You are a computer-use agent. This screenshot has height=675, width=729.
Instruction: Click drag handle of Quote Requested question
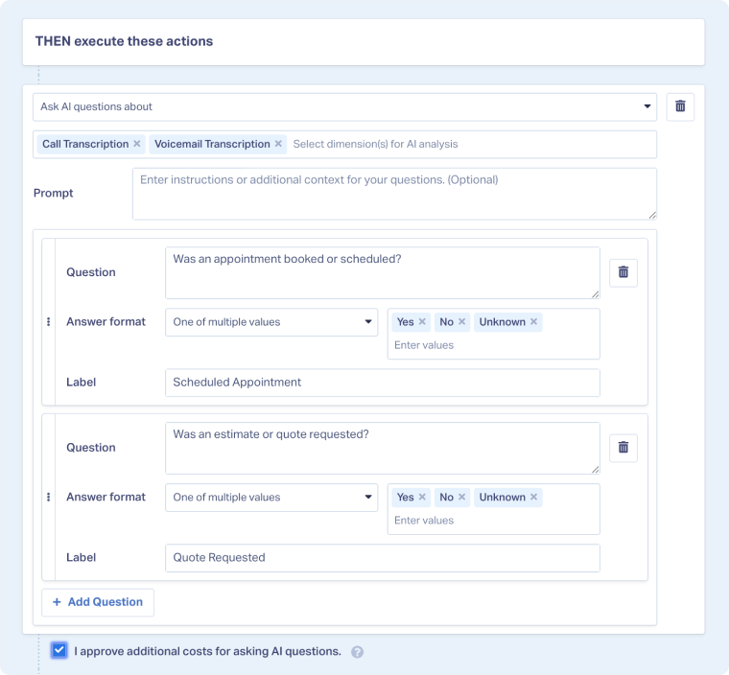(49, 498)
